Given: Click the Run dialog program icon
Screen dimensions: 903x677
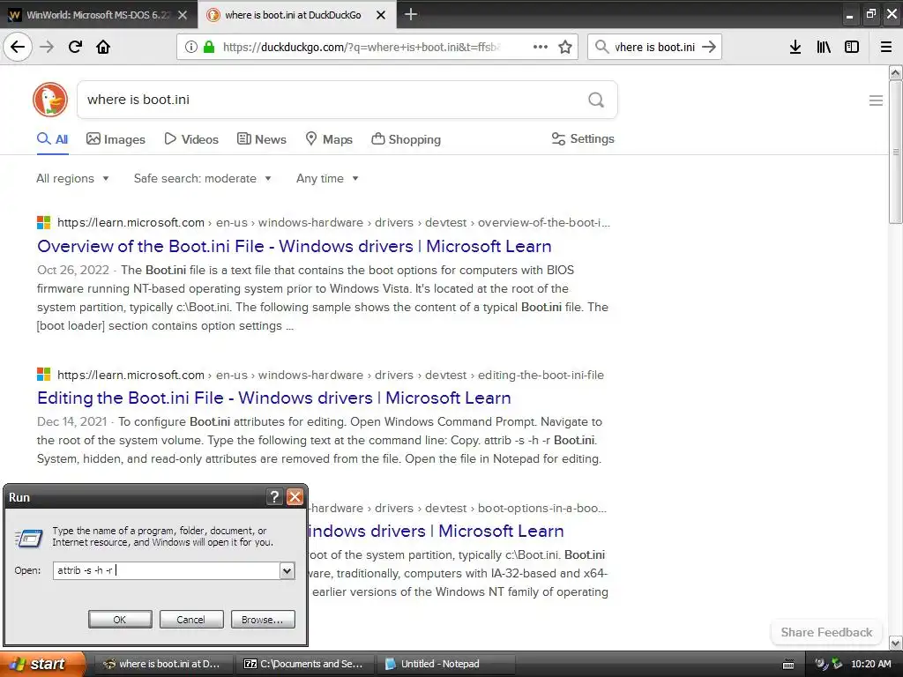Looking at the screenshot, I should tap(28, 538).
